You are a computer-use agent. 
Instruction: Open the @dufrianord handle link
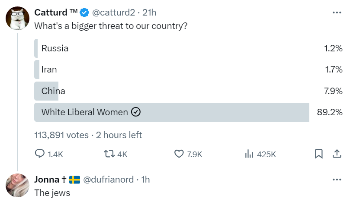[x=108, y=180]
